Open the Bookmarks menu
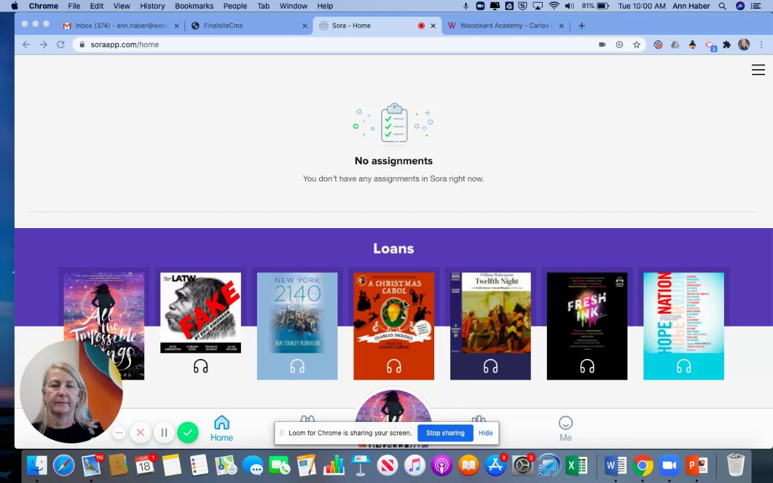This screenshot has width=773, height=483. (x=194, y=6)
